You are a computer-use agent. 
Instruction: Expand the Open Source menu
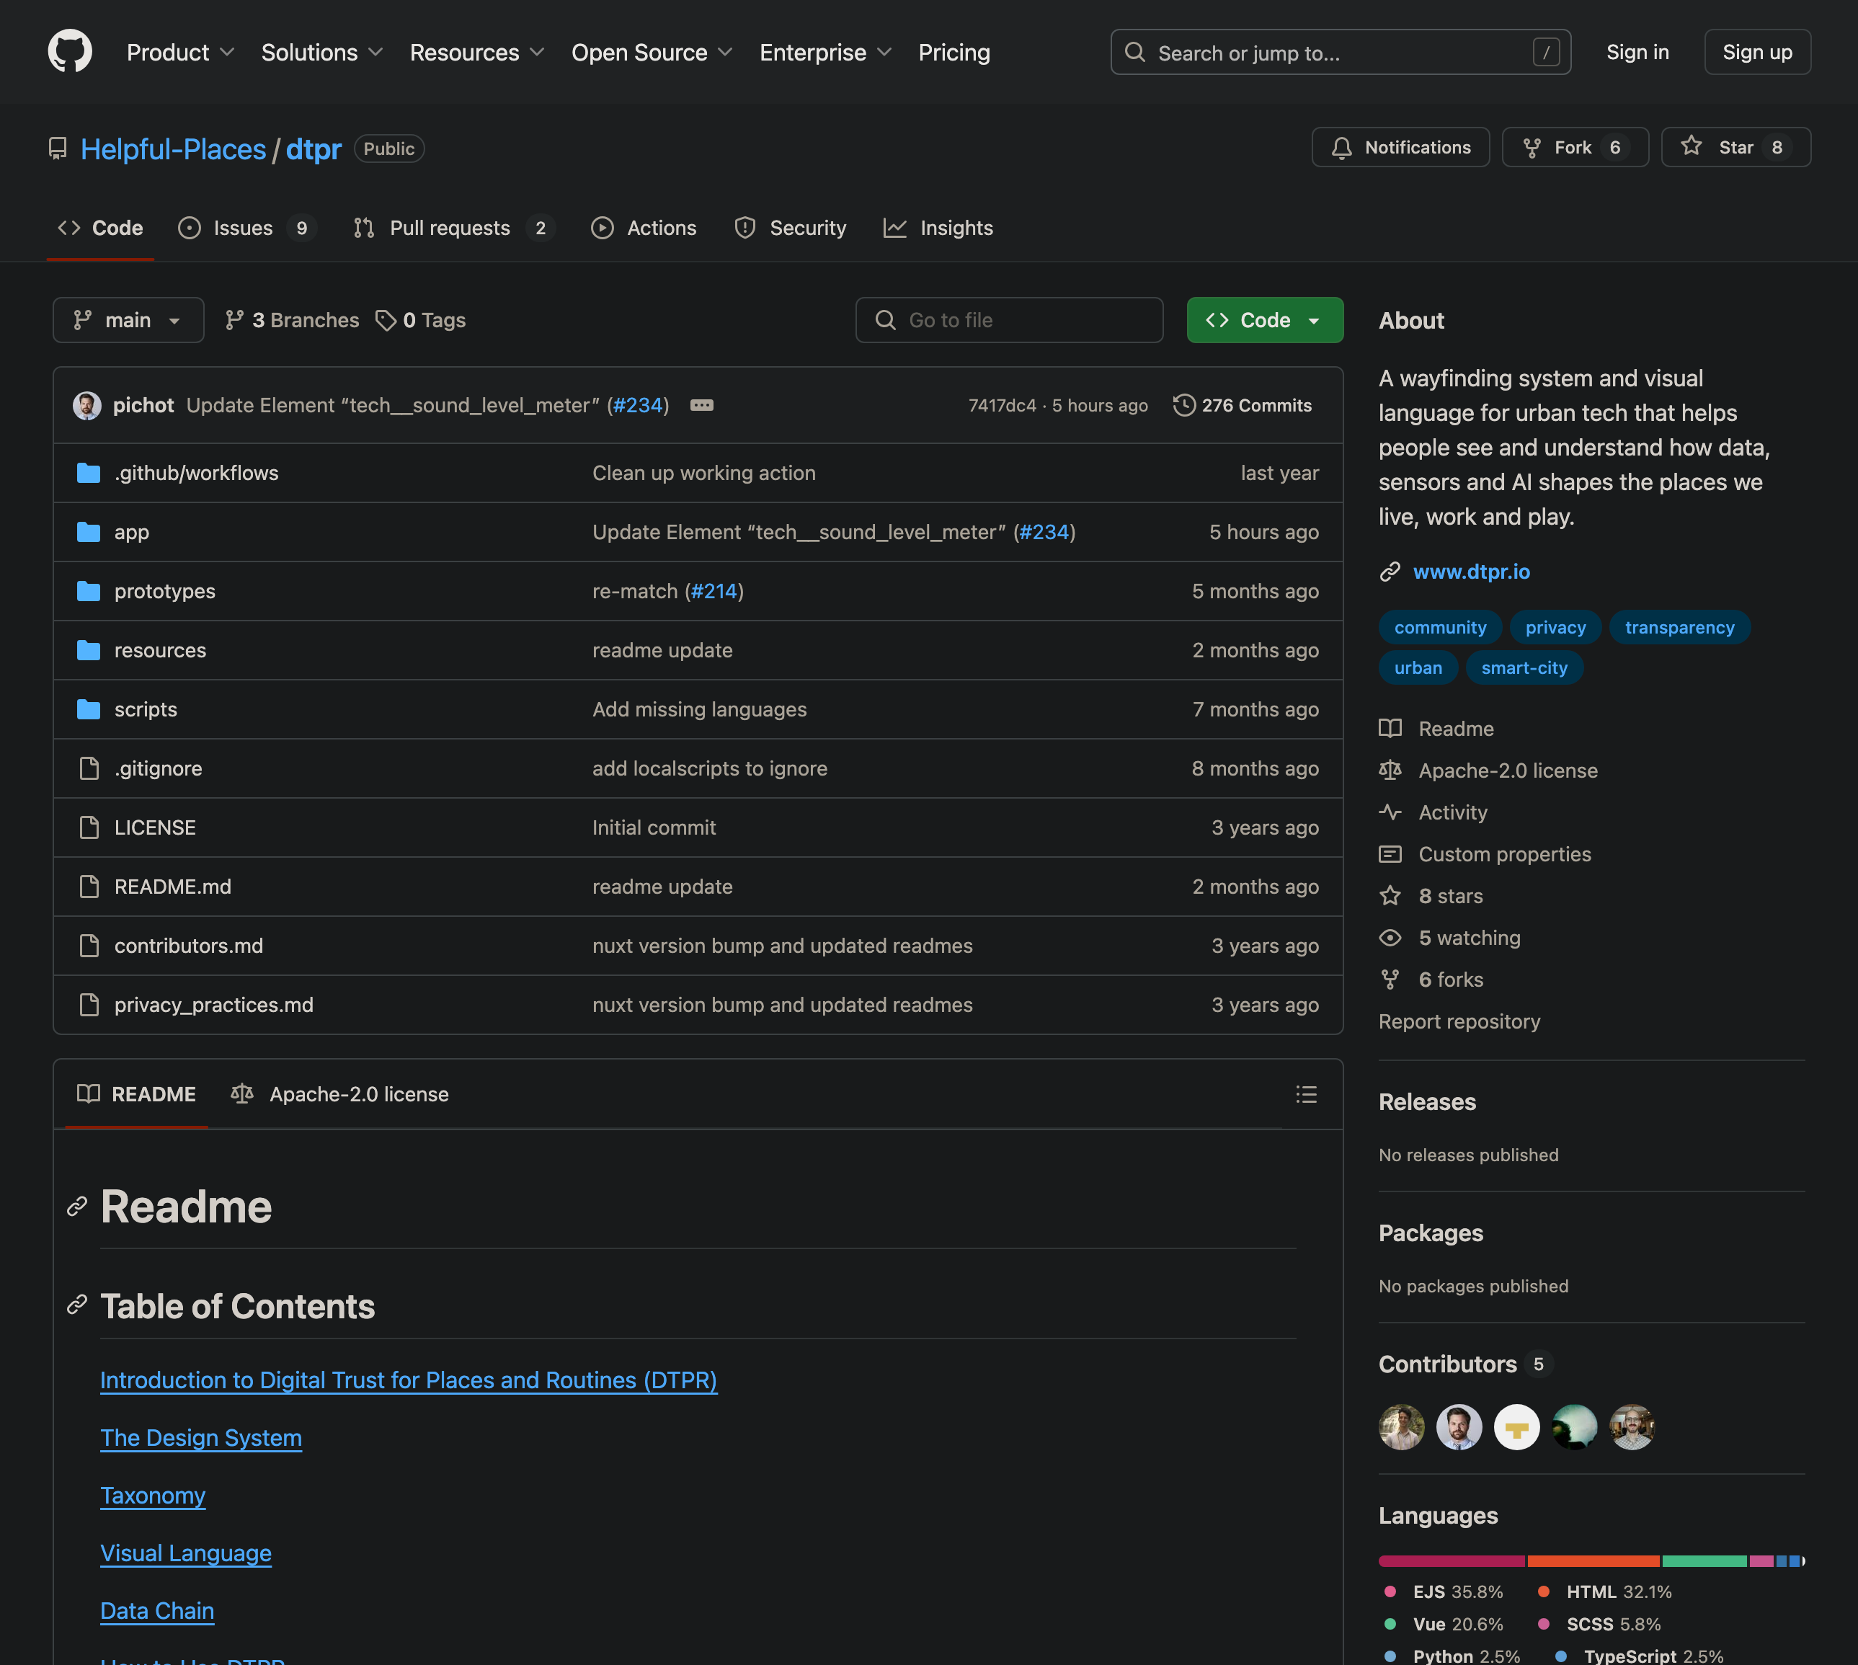pos(652,52)
